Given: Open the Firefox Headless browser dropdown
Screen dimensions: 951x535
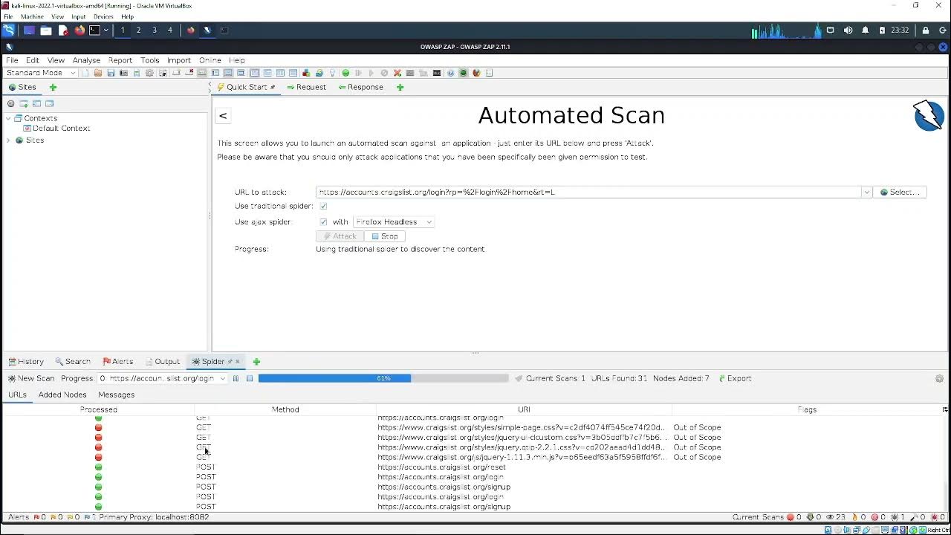Looking at the screenshot, I should click(393, 221).
